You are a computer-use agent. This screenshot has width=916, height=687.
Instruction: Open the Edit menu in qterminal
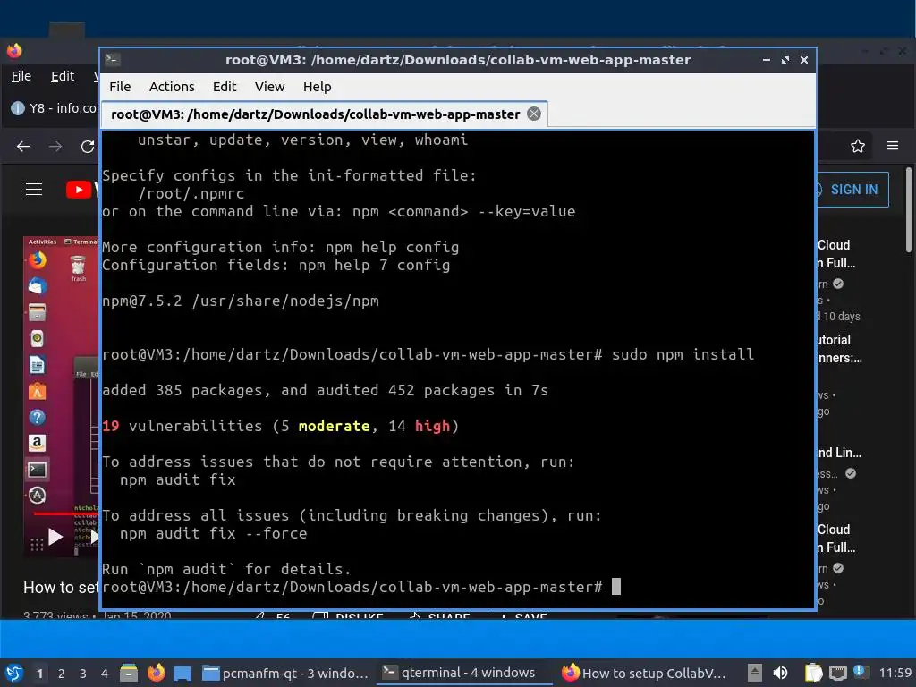(x=225, y=87)
